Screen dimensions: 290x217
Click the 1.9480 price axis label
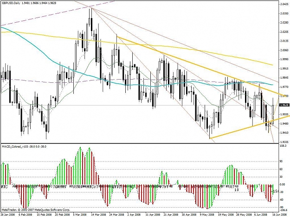(284, 124)
